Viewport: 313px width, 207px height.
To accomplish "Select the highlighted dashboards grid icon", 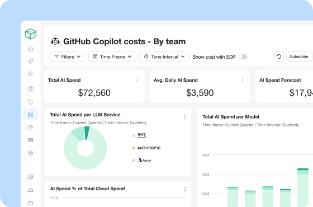I will (x=30, y=115).
